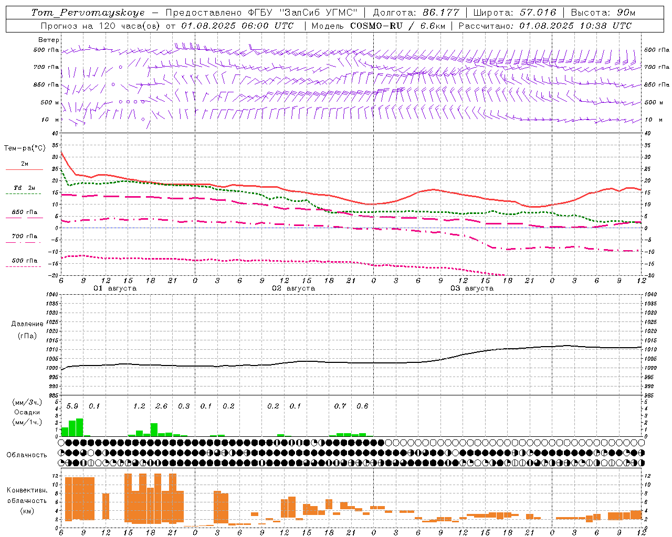The width and height of the screenshot is (672, 537).
Task: Click the 'Td 2м' dew point legend entry
Action: [x=24, y=188]
